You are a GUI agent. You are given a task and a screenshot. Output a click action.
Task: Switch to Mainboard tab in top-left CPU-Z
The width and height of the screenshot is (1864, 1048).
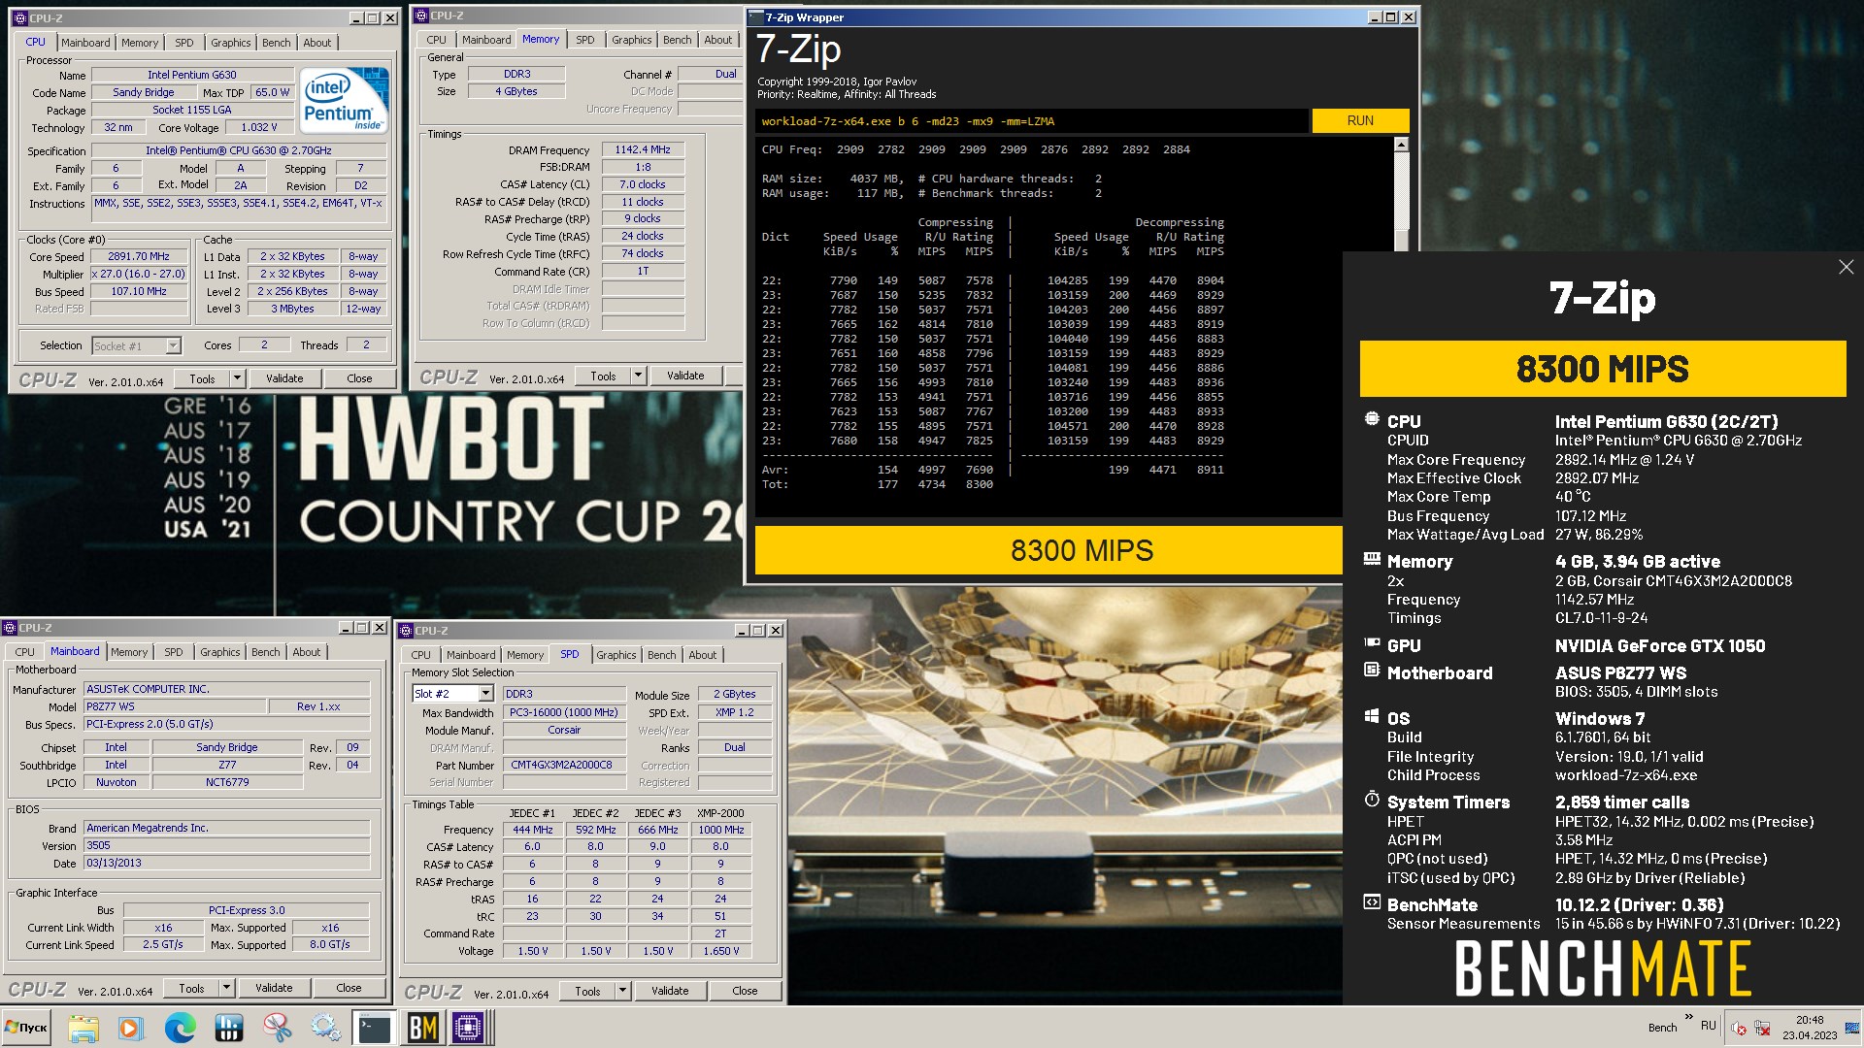[85, 43]
